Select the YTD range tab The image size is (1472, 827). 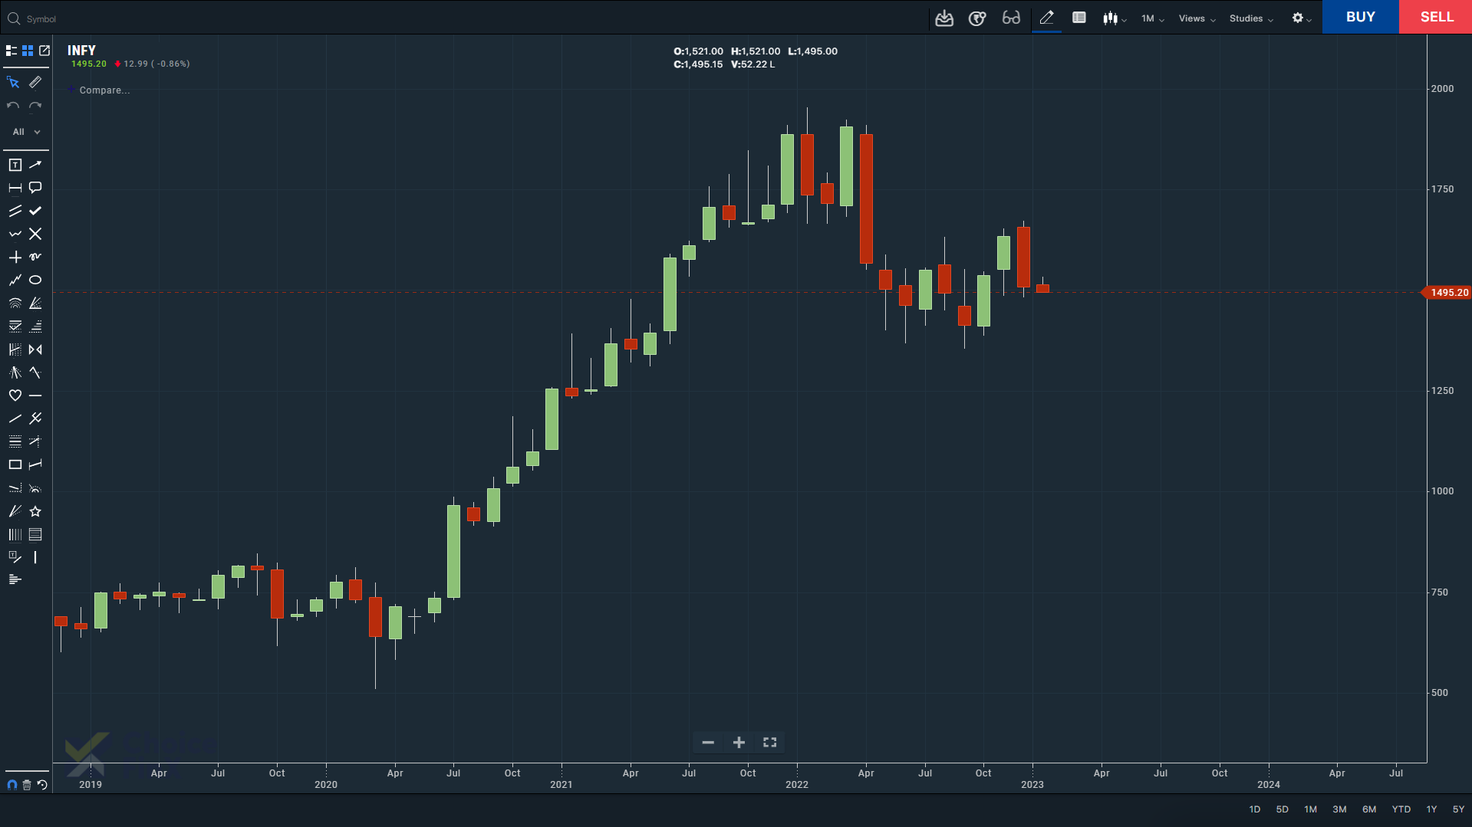(1401, 809)
